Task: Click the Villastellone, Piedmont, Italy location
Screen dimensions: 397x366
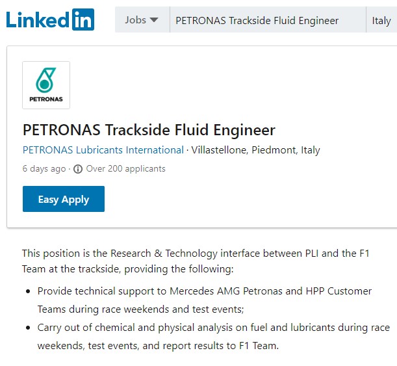Action: point(255,150)
